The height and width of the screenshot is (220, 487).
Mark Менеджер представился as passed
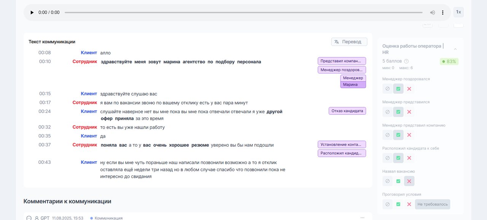pyautogui.click(x=398, y=112)
